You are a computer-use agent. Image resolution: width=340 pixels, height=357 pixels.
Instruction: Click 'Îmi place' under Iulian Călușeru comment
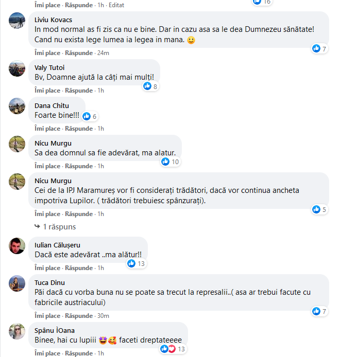(x=47, y=268)
